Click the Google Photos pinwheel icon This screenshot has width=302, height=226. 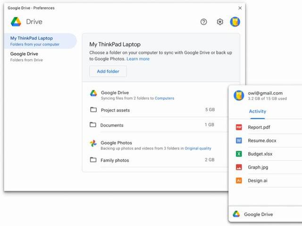pyautogui.click(x=93, y=143)
